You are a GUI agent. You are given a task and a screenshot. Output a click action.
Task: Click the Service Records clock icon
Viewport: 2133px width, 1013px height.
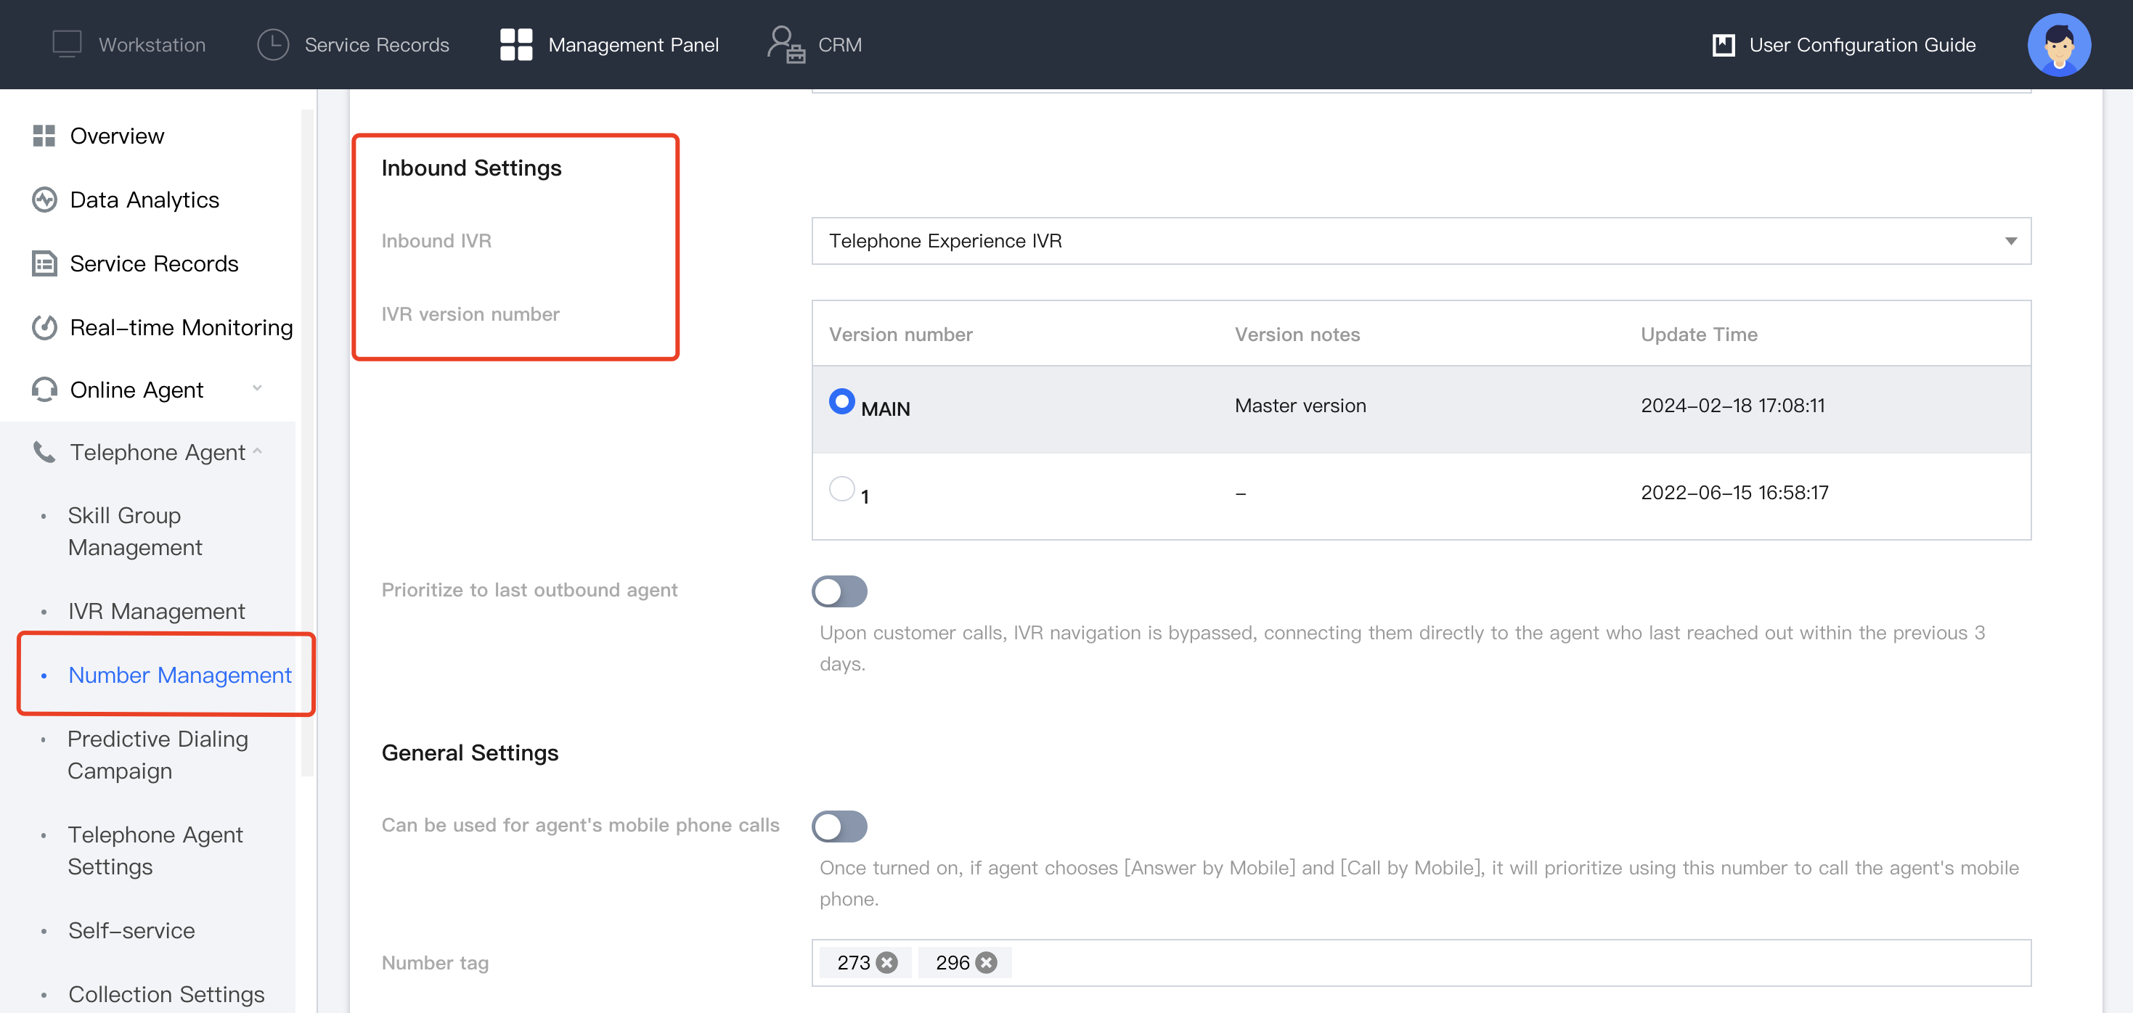click(272, 44)
